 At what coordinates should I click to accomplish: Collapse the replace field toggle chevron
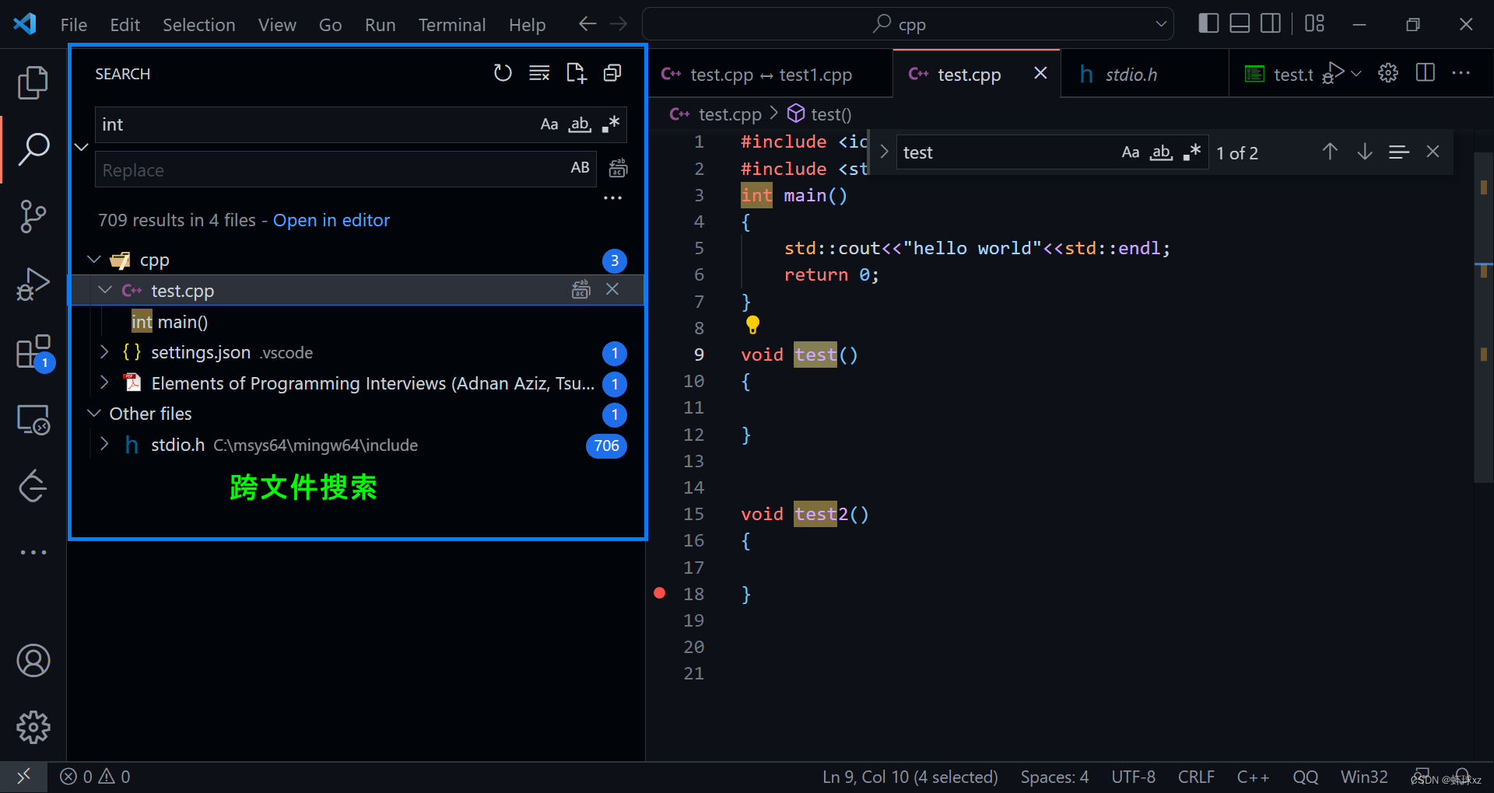tap(82, 147)
